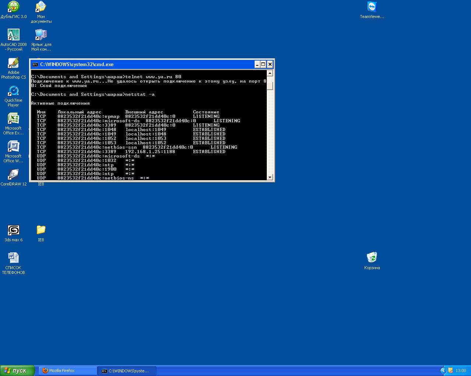Select the Microsoft Office Excel shortcut
This screenshot has width=471, height=376.
pyautogui.click(x=14, y=119)
